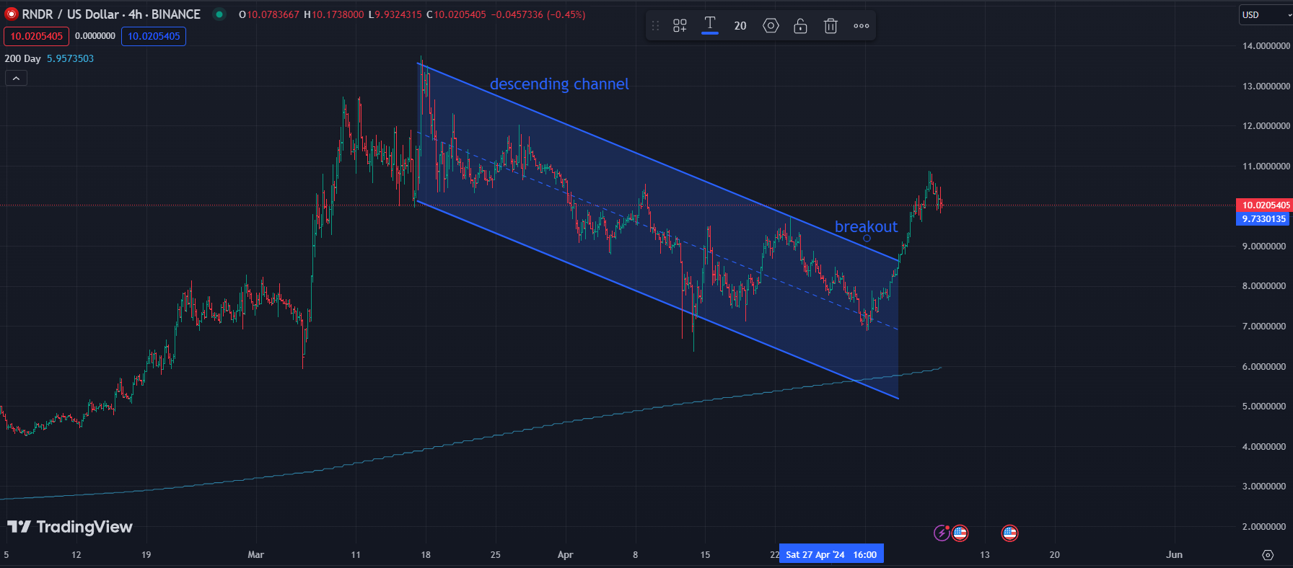Open the USD currency dropdown
Viewport: 1293px width, 568px height.
[1265, 14]
